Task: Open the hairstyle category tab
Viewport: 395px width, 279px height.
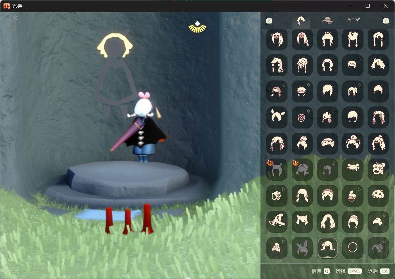Action: coord(301,20)
